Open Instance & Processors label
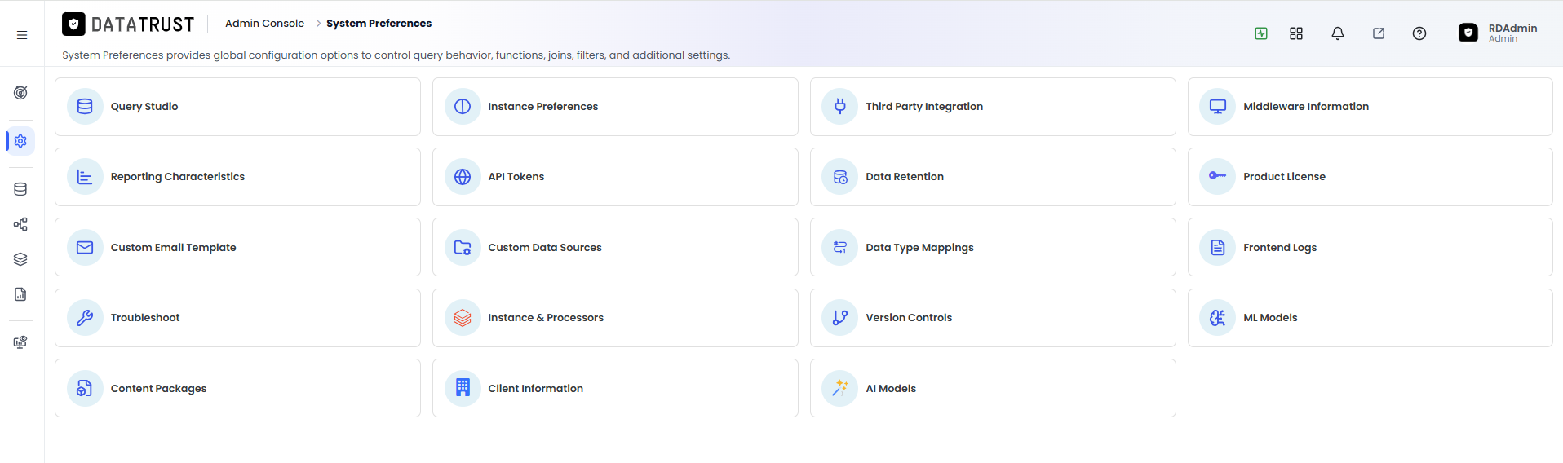 coord(546,318)
